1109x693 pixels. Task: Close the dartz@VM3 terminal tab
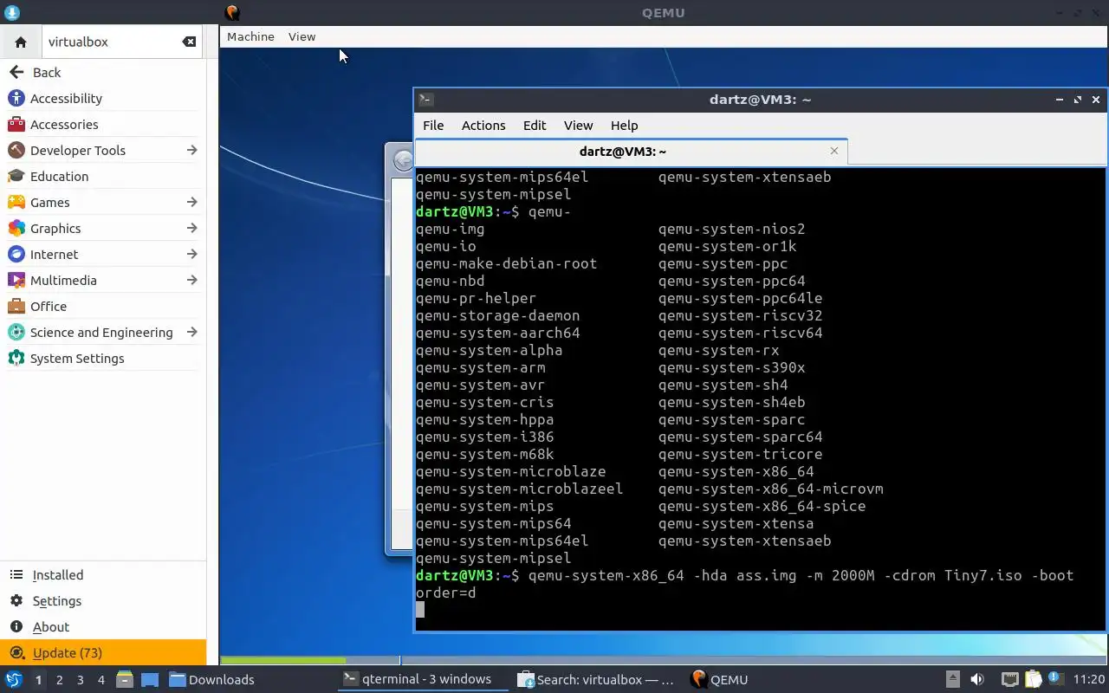click(833, 151)
